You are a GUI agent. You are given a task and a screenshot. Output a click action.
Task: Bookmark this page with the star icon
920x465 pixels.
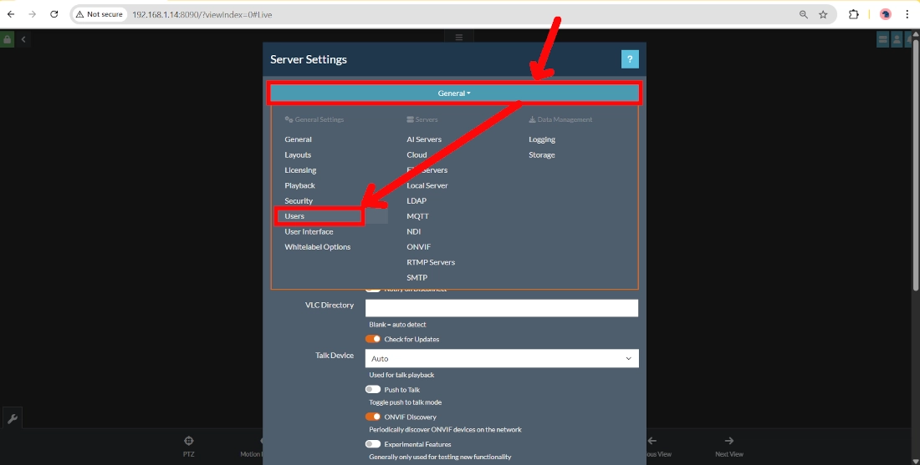pyautogui.click(x=823, y=15)
